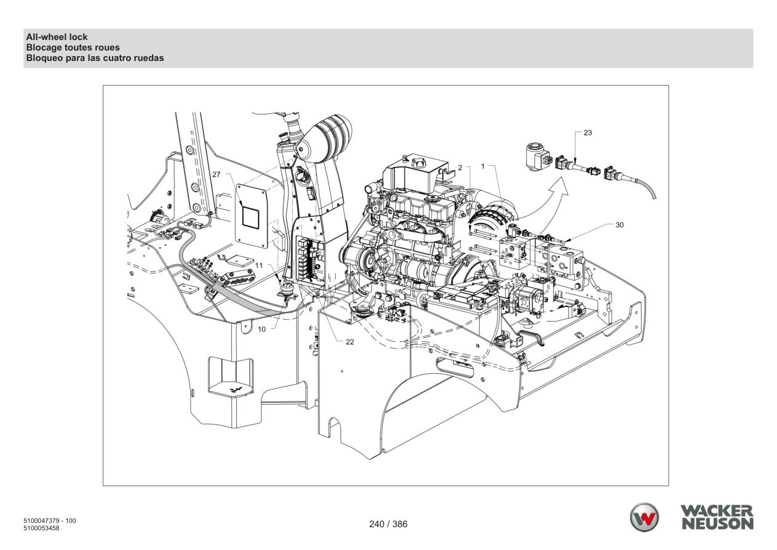Viewport: 777px width, 550px height.
Task: Click the page number "240 / 386"
Action: pyautogui.click(x=388, y=525)
